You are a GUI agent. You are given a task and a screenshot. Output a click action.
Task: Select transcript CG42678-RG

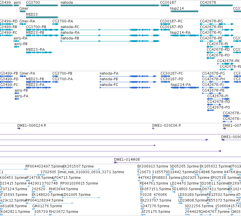point(217,24)
